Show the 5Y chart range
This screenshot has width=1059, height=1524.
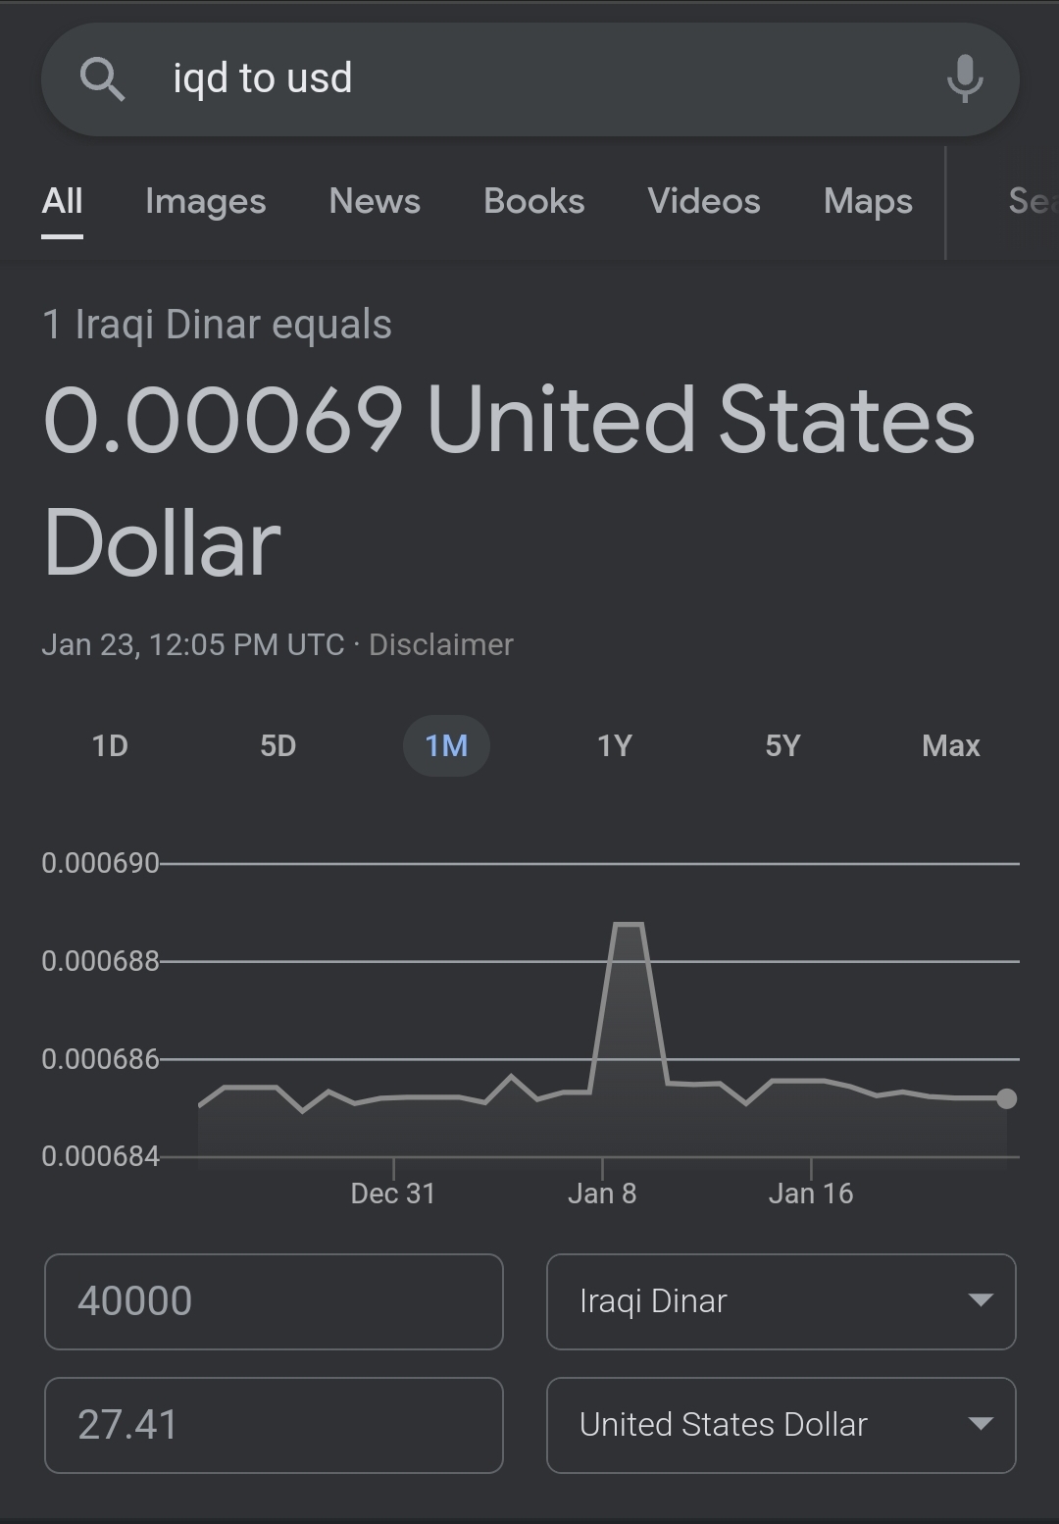(782, 746)
